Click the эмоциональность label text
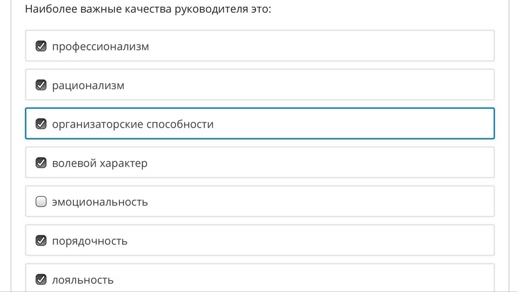The image size is (518, 292). (100, 202)
